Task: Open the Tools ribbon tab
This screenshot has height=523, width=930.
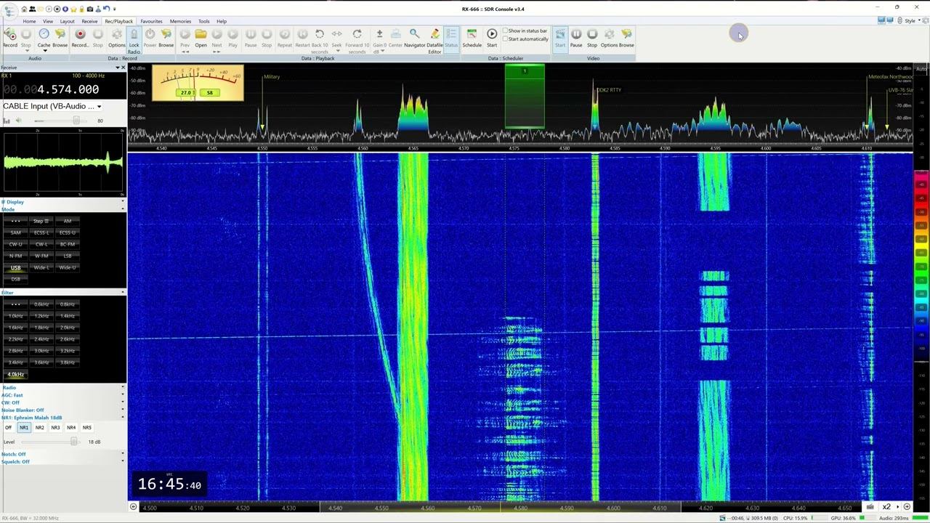Action: tap(204, 21)
